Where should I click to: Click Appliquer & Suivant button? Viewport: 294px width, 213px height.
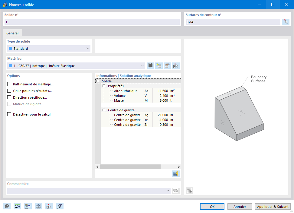[273, 206]
